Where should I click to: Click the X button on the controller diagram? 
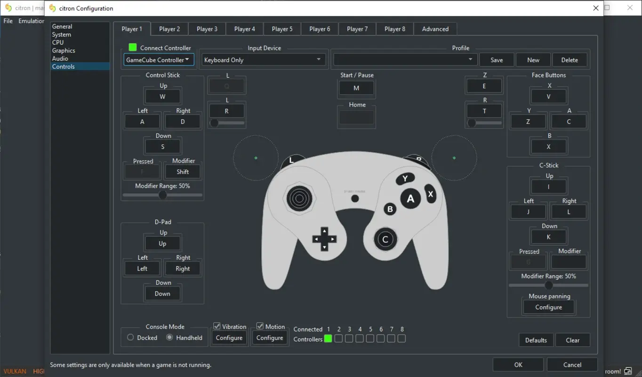point(429,194)
